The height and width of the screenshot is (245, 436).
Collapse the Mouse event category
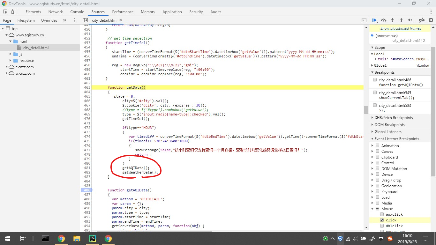point(372,209)
